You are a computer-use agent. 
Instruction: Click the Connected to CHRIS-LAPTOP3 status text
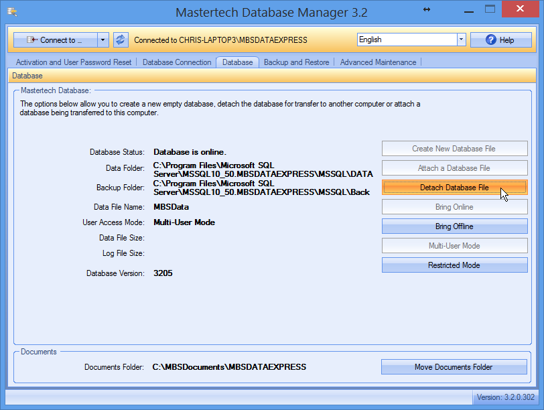(x=220, y=40)
